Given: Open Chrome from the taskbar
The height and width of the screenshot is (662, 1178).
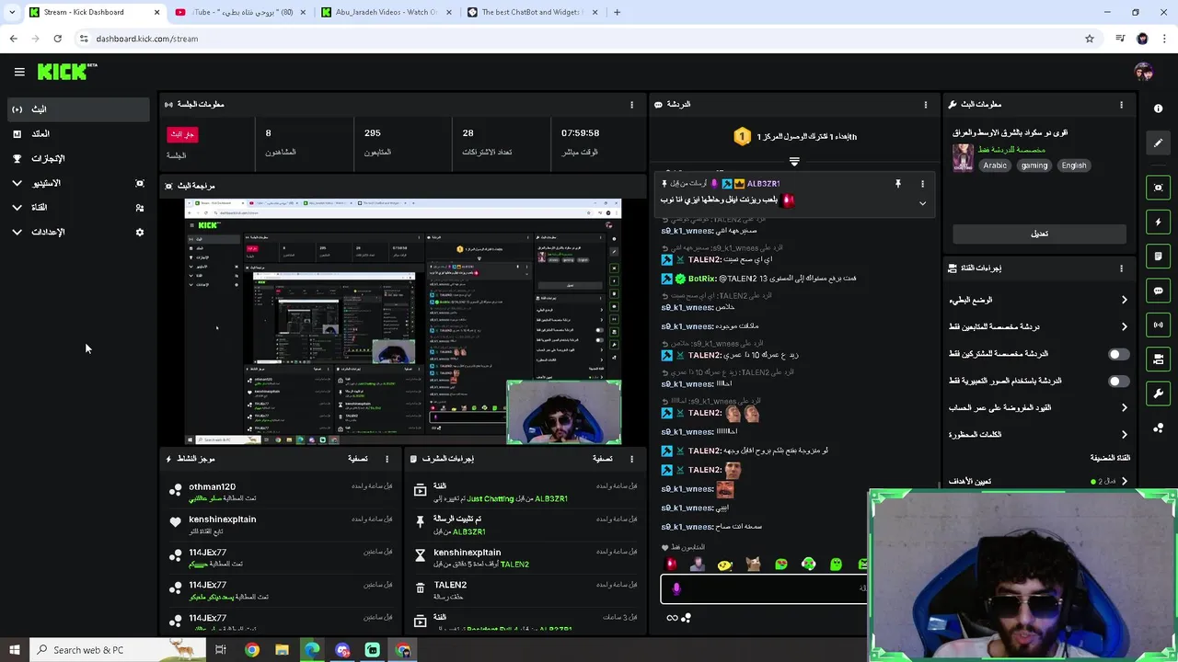Looking at the screenshot, I should [251, 650].
